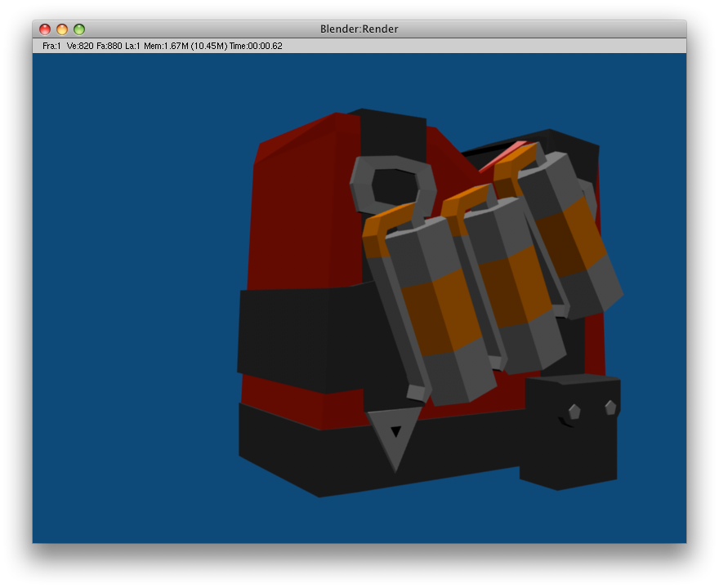Click the Fa:880 face count text

(x=109, y=47)
